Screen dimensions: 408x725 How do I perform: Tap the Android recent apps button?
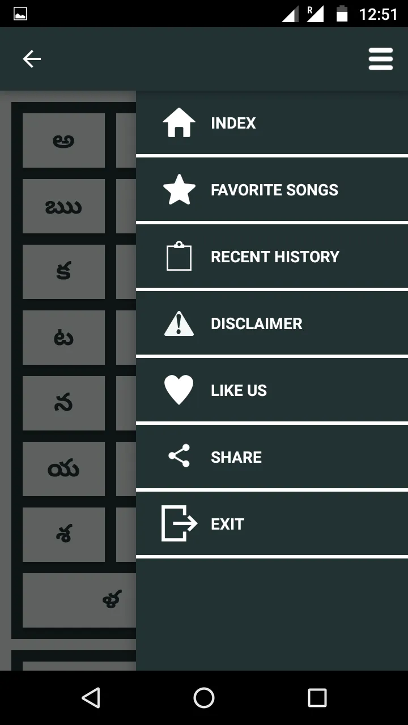317,698
